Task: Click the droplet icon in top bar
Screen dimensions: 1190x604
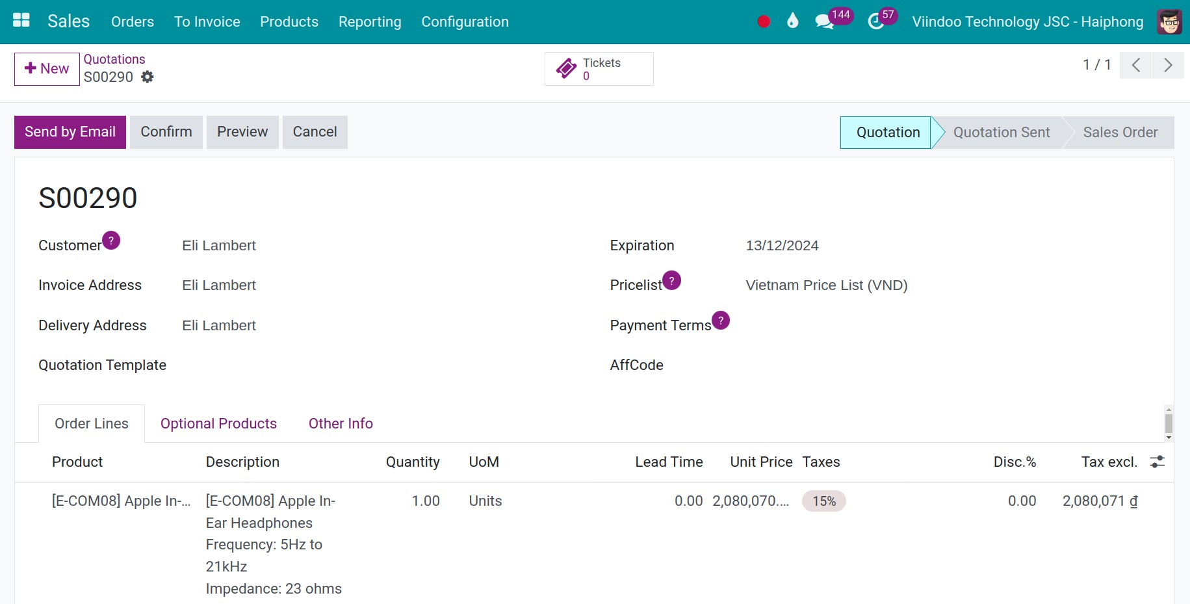Action: click(x=792, y=21)
